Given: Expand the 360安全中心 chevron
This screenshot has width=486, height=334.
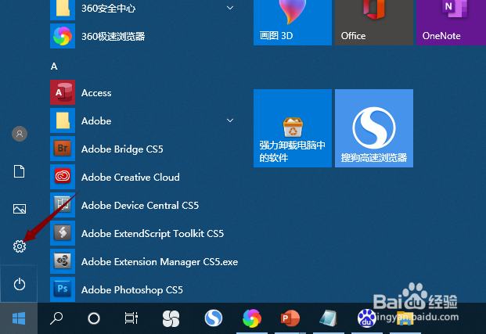Looking at the screenshot, I should pyautogui.click(x=230, y=8).
